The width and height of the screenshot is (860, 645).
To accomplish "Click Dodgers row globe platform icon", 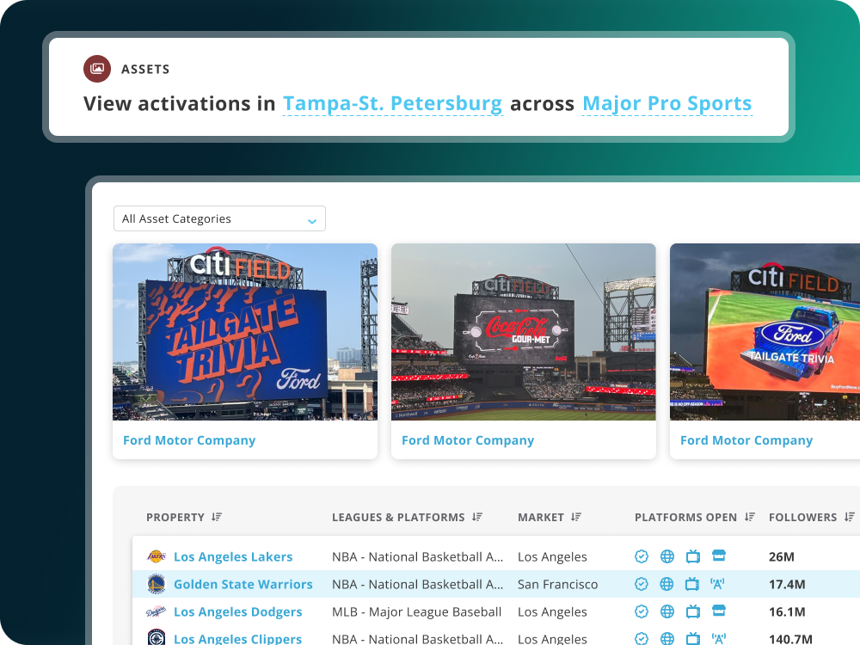I will point(667,611).
